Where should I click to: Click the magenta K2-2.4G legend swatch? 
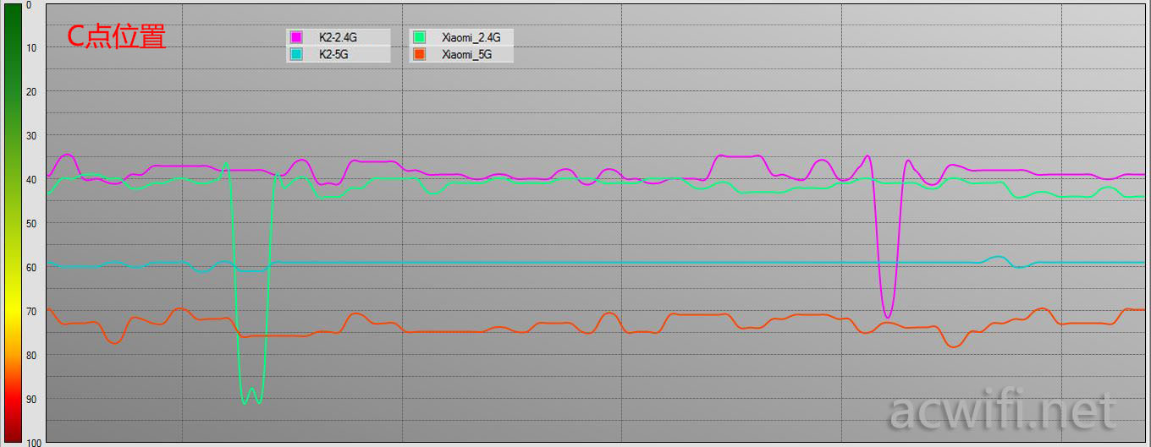pos(296,37)
